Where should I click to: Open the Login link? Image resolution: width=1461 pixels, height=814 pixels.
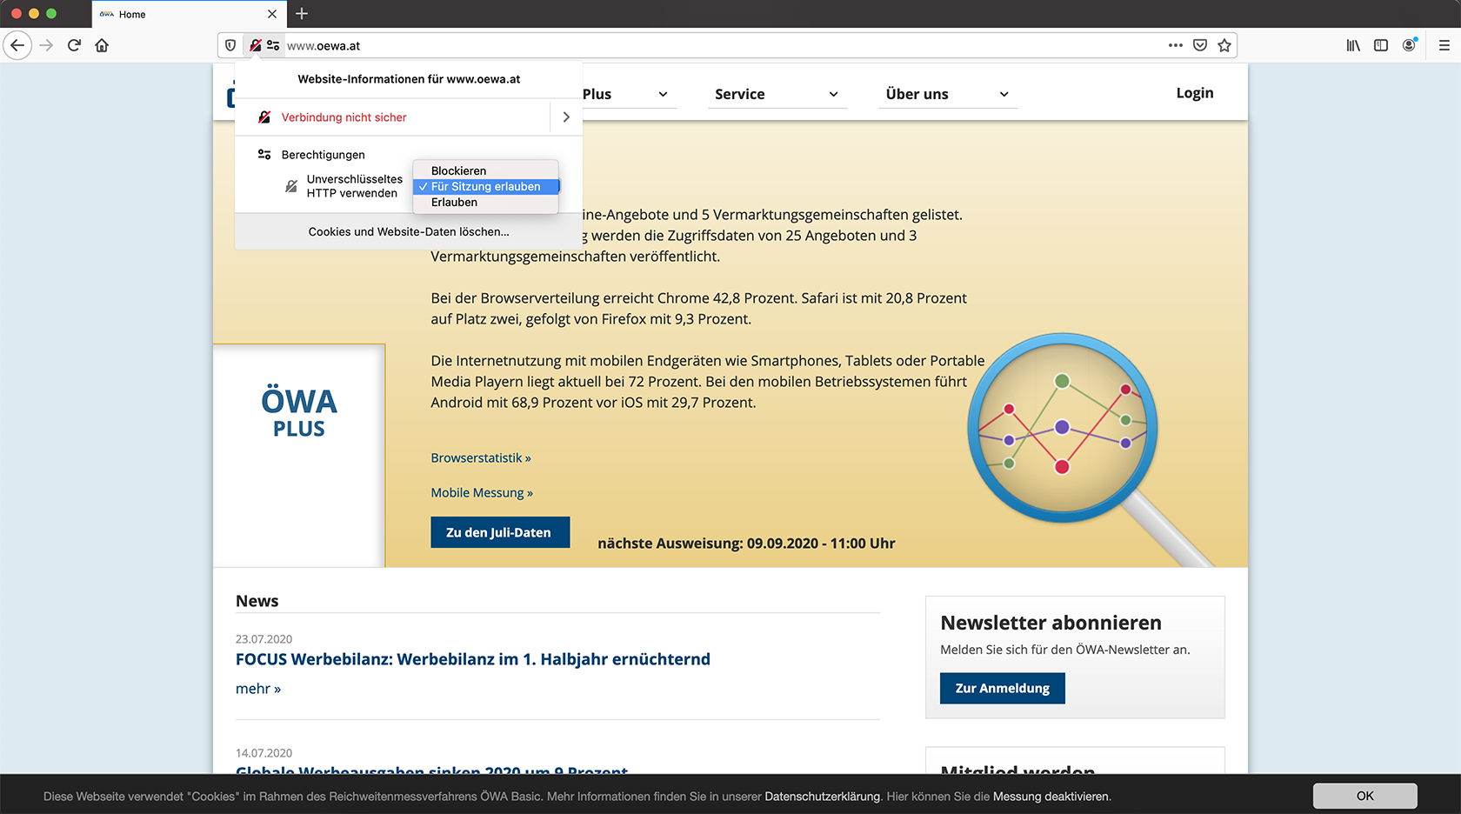[x=1195, y=93]
